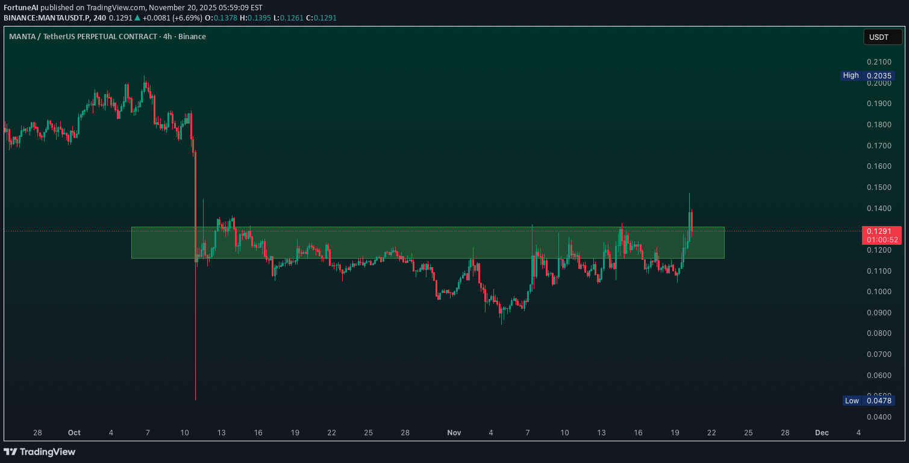
Task: Click the Nov label on time axis
Action: pos(454,433)
